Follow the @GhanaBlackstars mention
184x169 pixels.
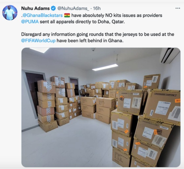coord(42,15)
